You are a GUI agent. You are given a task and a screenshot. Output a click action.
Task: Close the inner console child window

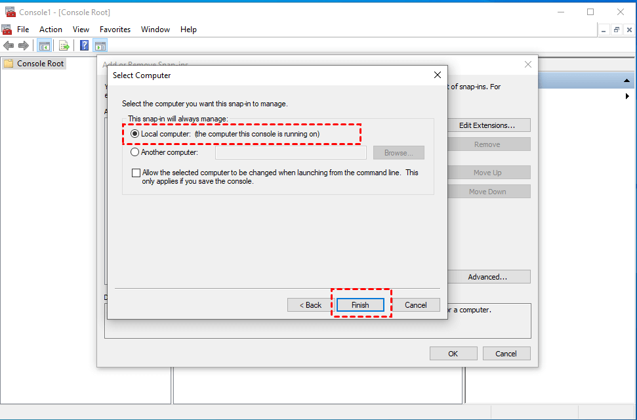pyautogui.click(x=629, y=30)
